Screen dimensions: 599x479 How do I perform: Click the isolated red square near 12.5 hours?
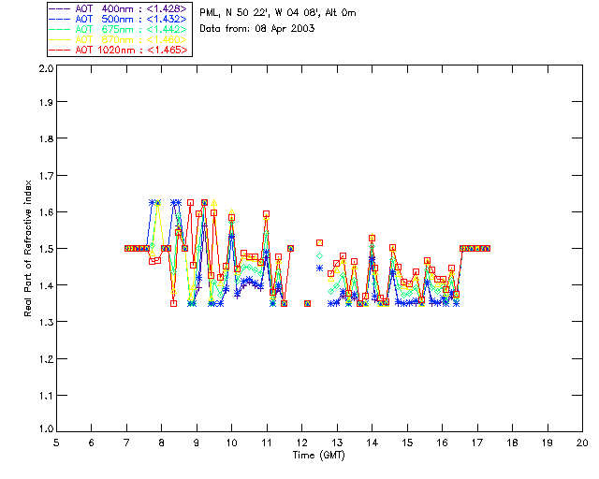320,243
